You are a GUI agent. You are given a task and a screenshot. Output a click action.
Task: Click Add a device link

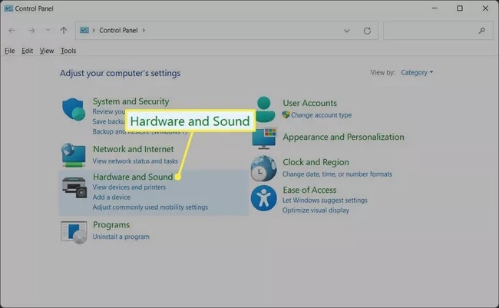click(111, 197)
